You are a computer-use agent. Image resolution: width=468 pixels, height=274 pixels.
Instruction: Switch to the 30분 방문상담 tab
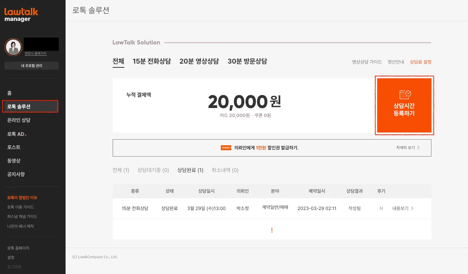tap(247, 61)
